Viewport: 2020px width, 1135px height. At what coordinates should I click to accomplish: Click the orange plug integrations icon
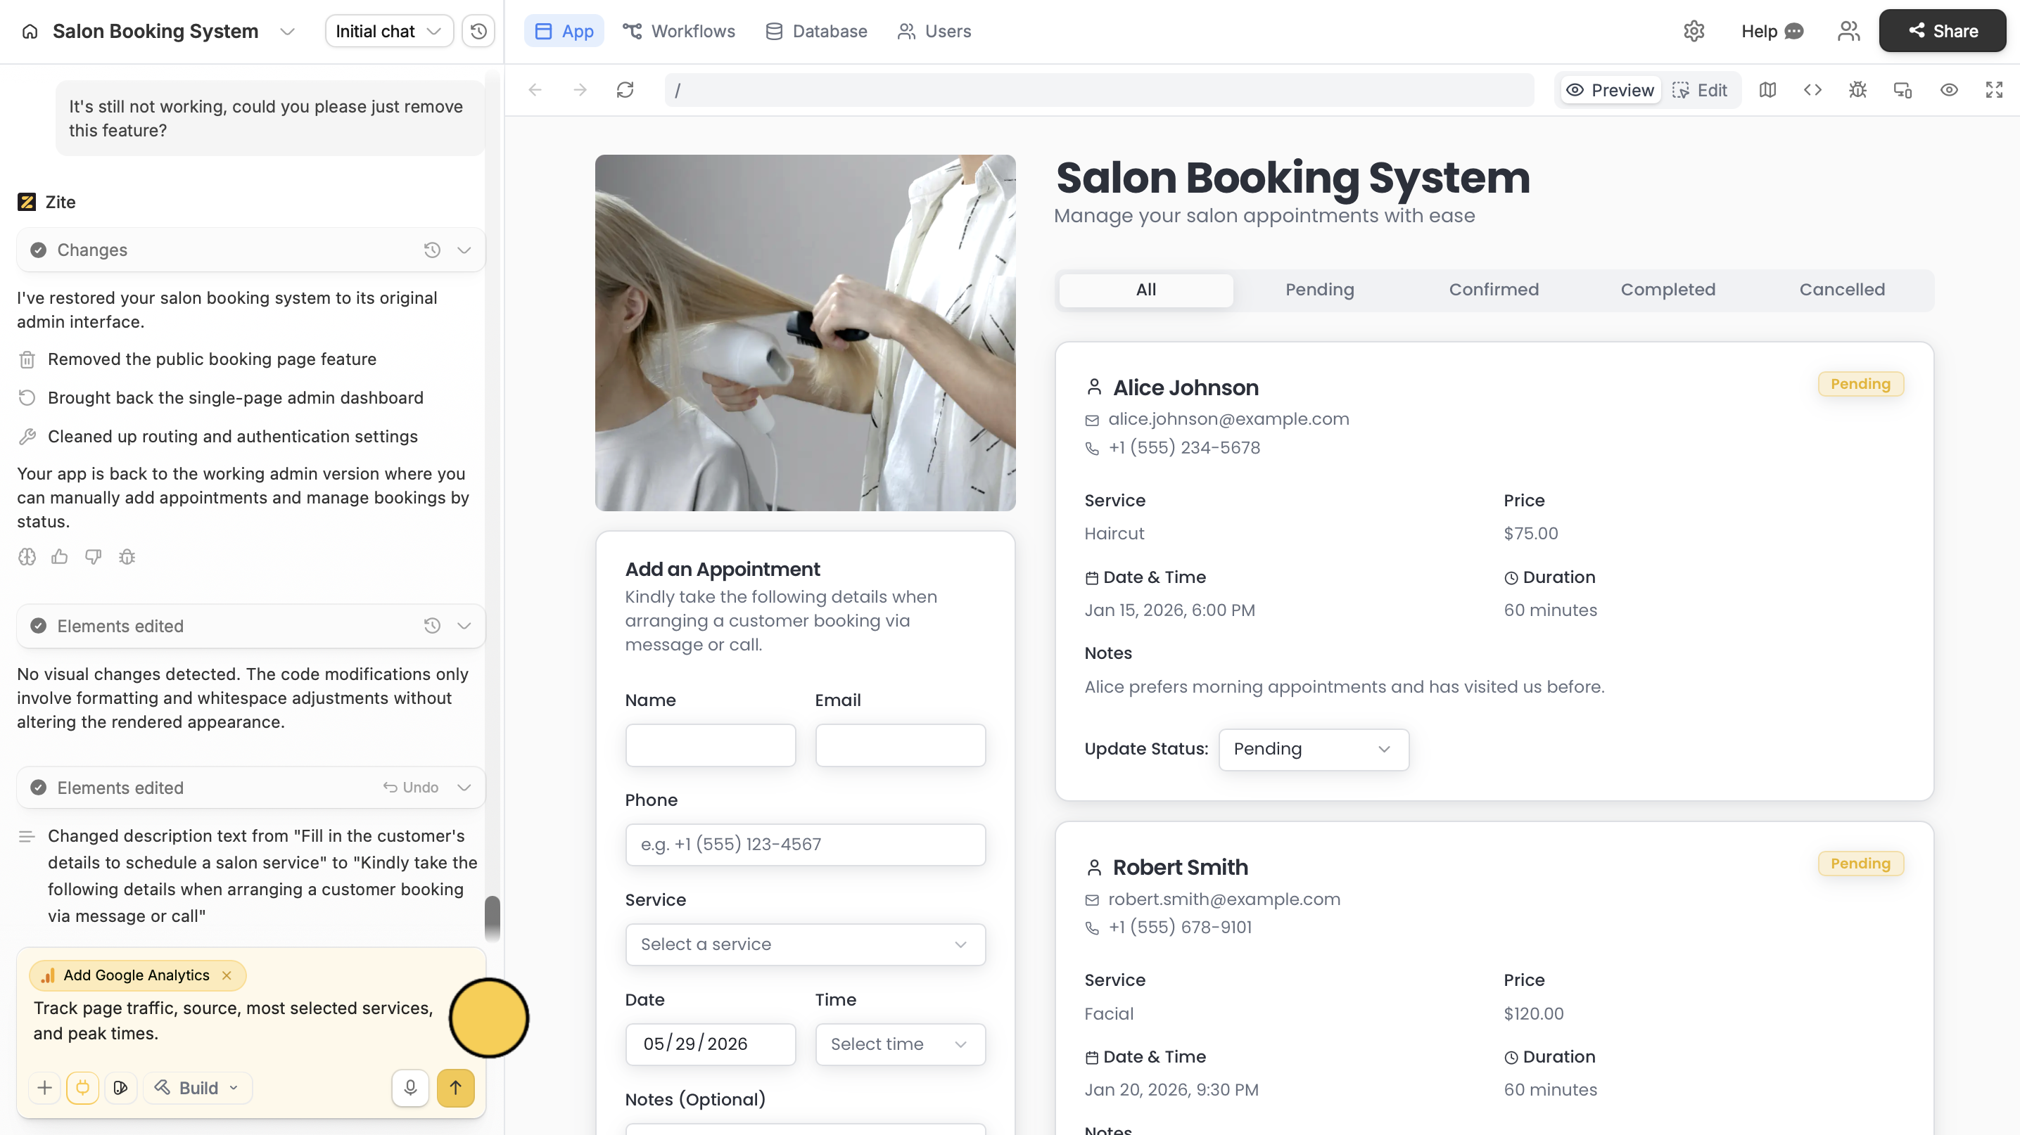[82, 1088]
